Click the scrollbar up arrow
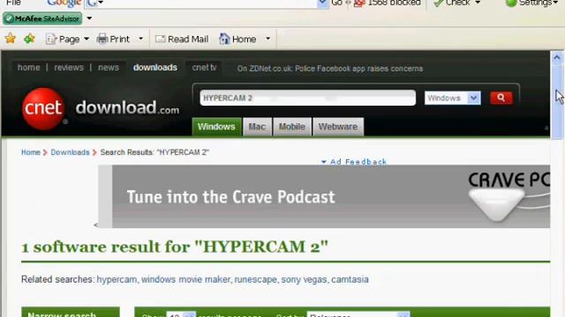 [x=557, y=57]
